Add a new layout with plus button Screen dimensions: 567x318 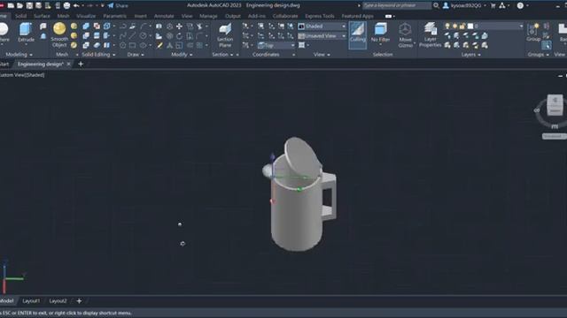click(x=79, y=300)
